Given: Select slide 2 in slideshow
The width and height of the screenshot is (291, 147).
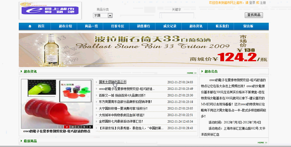Looking at the screenshot, I should coord(67,127).
